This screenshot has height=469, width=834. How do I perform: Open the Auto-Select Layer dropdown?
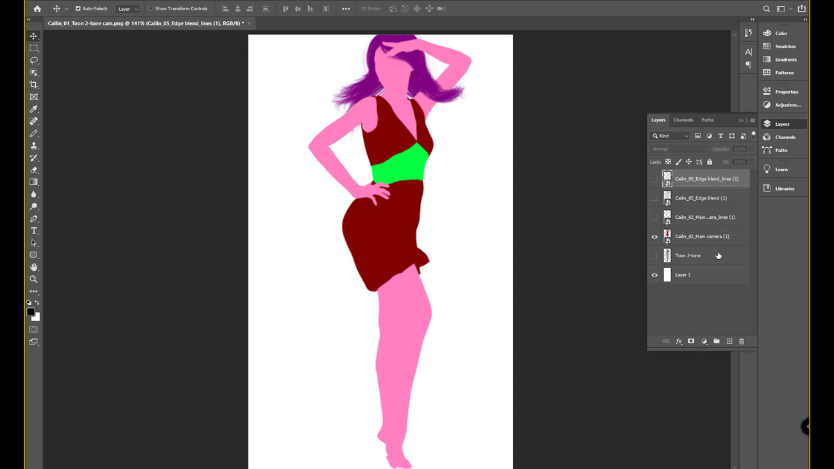pos(127,9)
